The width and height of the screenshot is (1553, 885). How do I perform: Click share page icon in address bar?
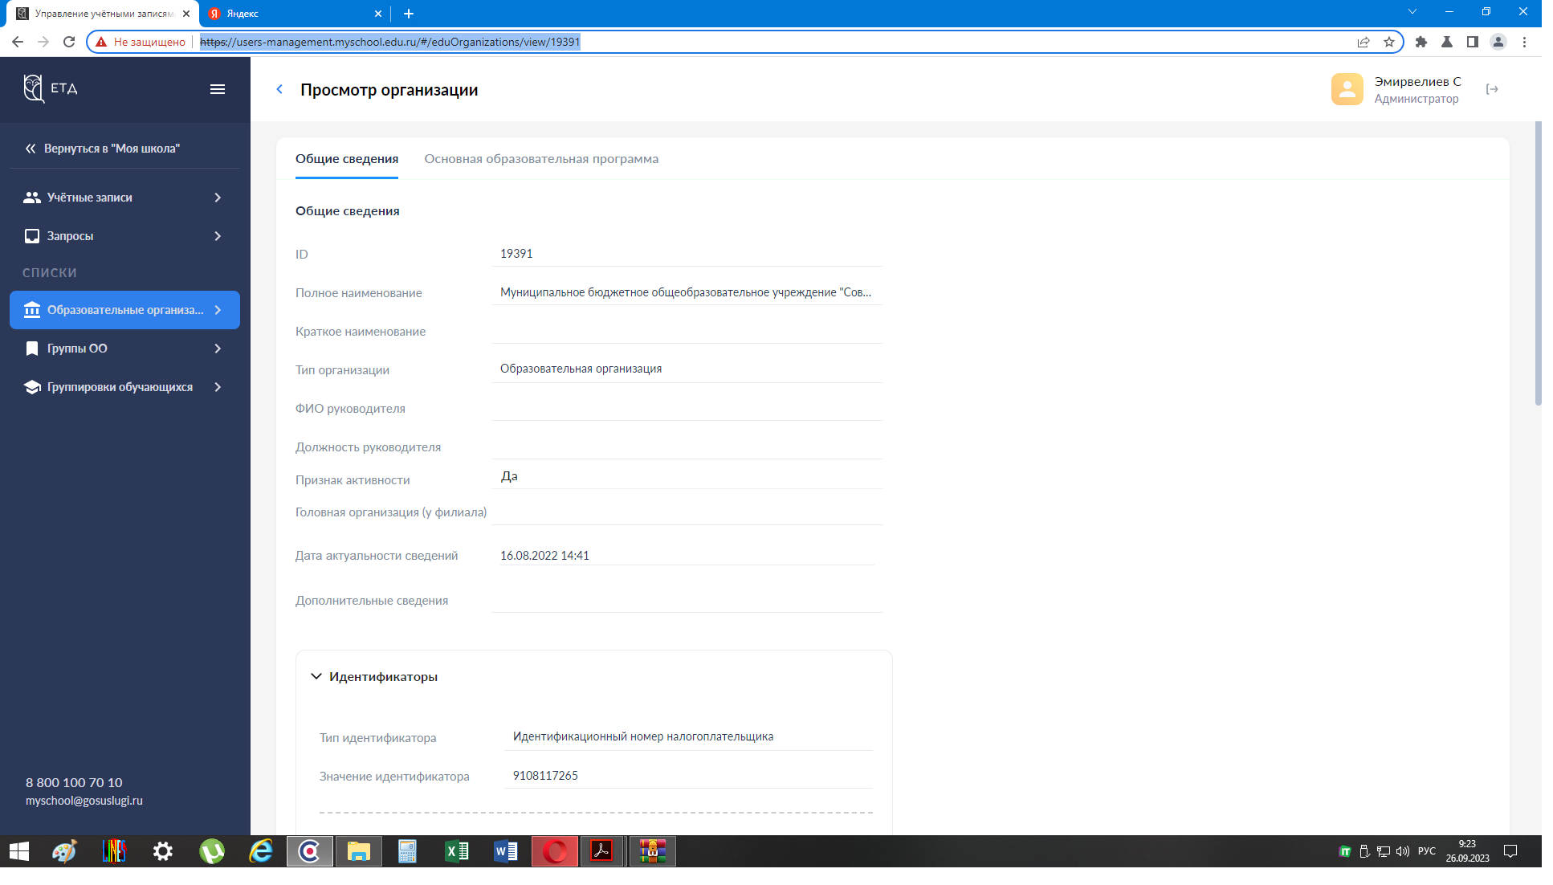tap(1363, 42)
